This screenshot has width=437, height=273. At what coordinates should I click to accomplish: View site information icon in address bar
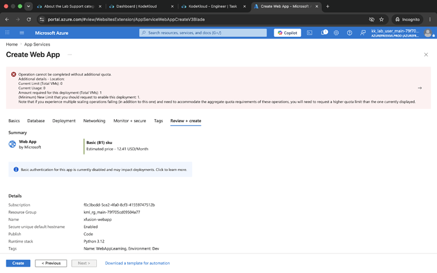tap(42, 19)
